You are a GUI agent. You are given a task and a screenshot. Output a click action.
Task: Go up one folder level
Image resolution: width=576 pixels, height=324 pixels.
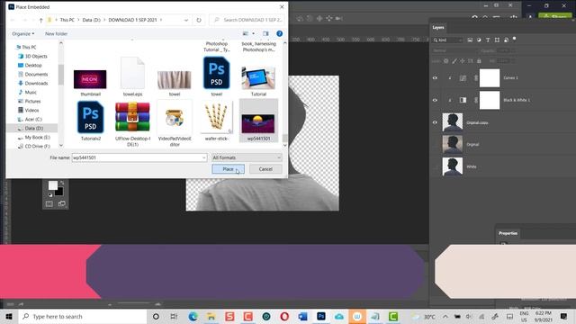[40, 20]
